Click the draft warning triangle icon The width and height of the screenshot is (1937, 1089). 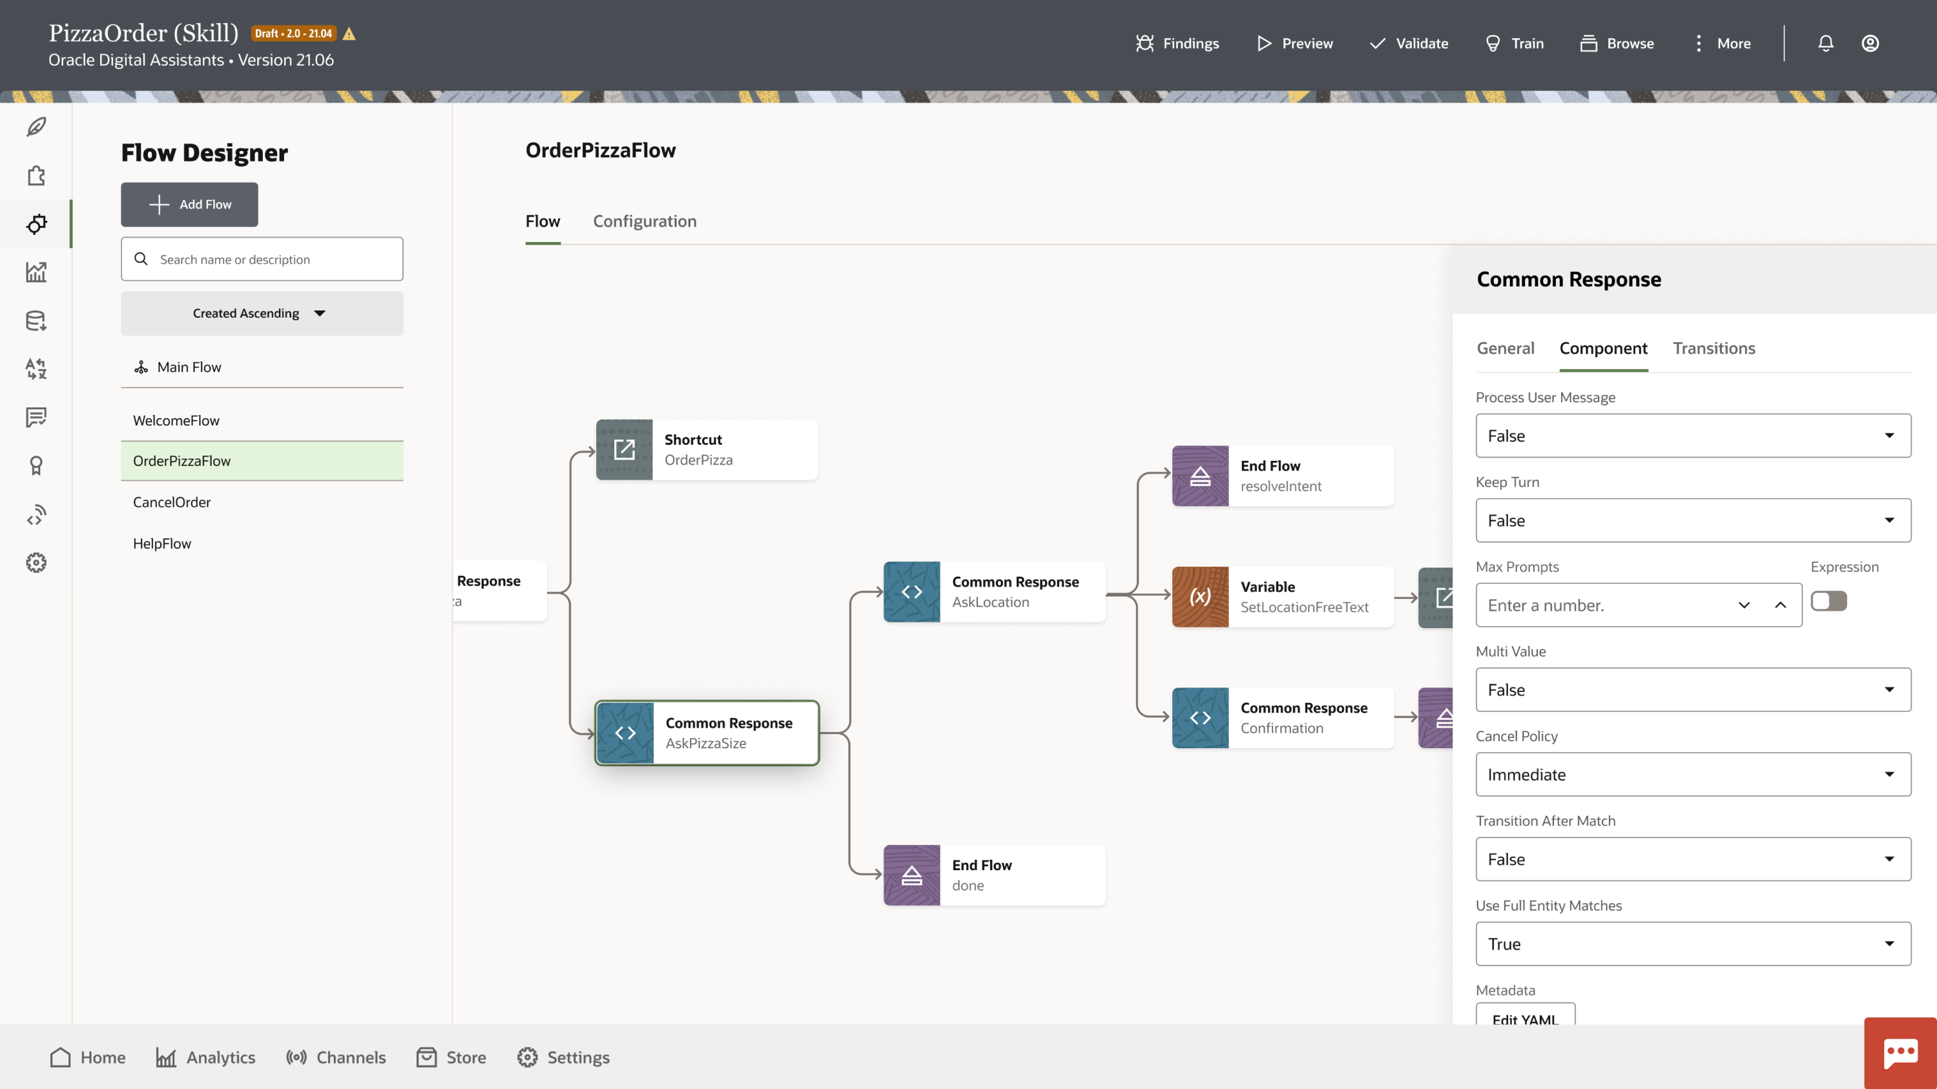coord(349,34)
